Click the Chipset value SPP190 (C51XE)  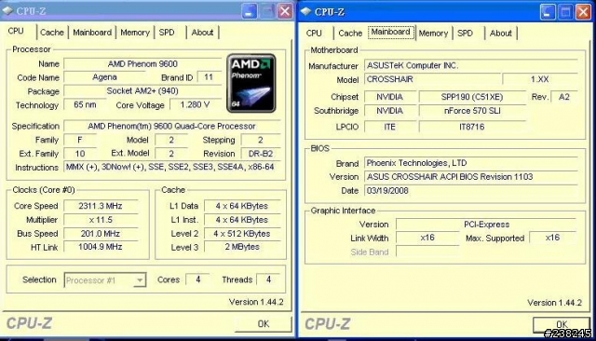[x=472, y=97]
